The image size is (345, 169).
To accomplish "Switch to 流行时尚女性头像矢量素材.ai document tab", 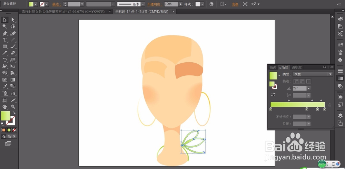I will pyautogui.click(x=63, y=12).
